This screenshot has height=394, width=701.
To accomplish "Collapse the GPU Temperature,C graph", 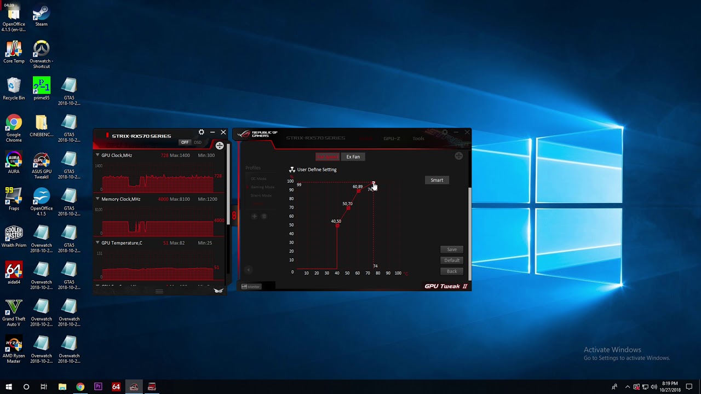I will [97, 242].
